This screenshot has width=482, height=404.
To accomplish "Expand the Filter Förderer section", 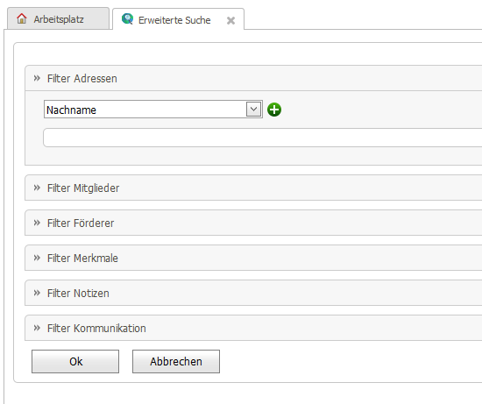I will pos(253,223).
